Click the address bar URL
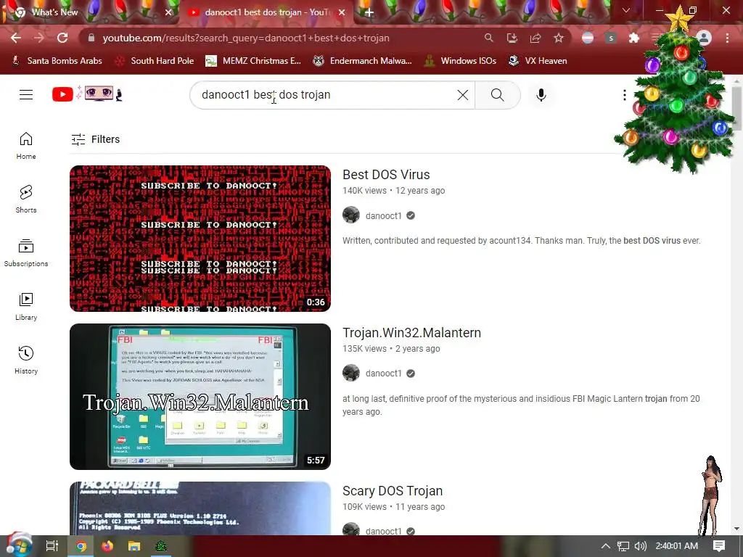 point(246,38)
